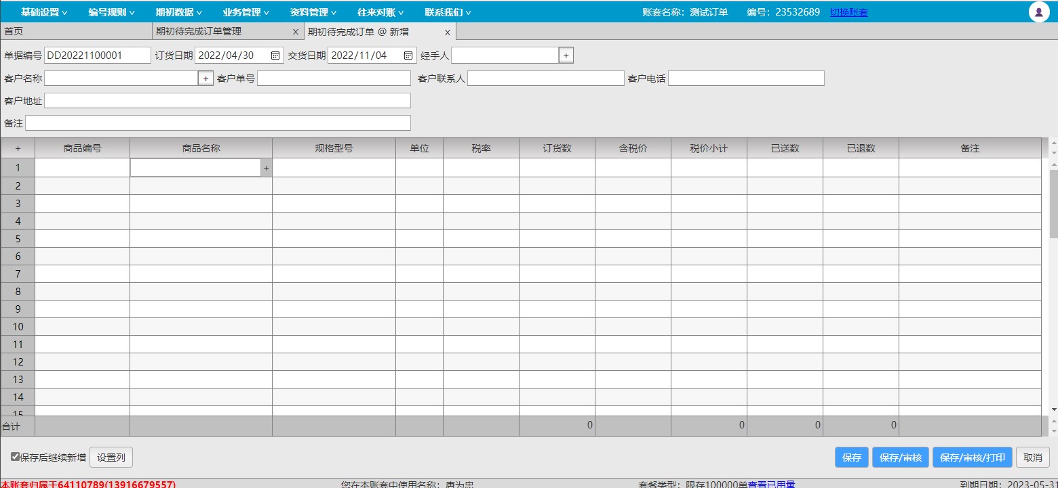Viewport: 1058px width, 488px height.
Task: Open calendar picker for 交货日期
Action: (408, 56)
